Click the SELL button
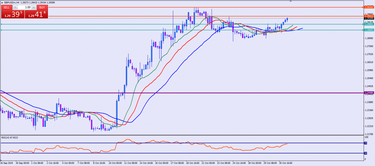375x166 pixels. point(7,7)
